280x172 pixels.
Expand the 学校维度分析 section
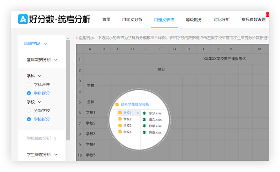coord(41,138)
